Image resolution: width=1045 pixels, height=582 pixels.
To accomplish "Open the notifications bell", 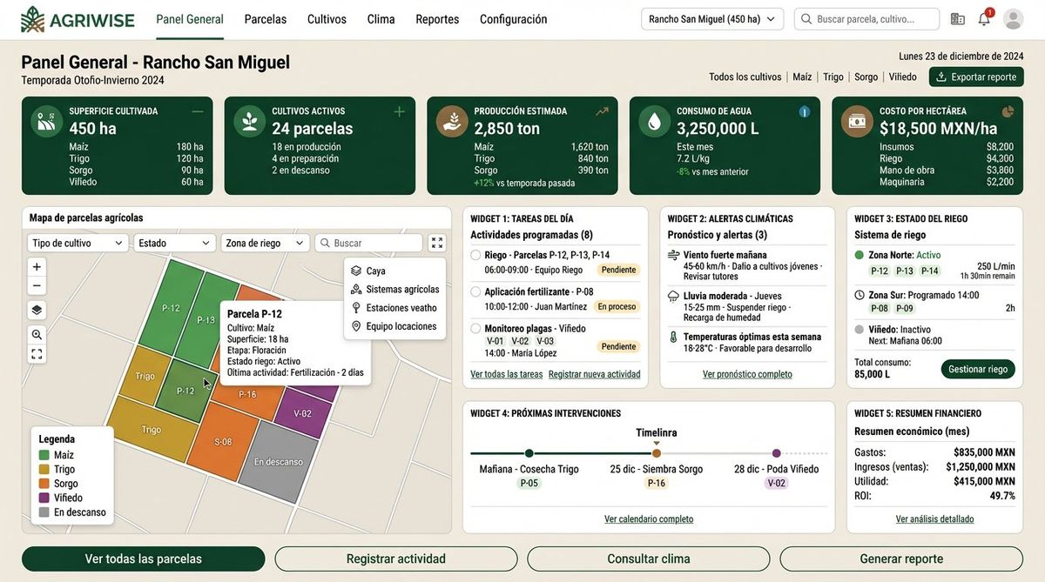I will click(x=984, y=19).
